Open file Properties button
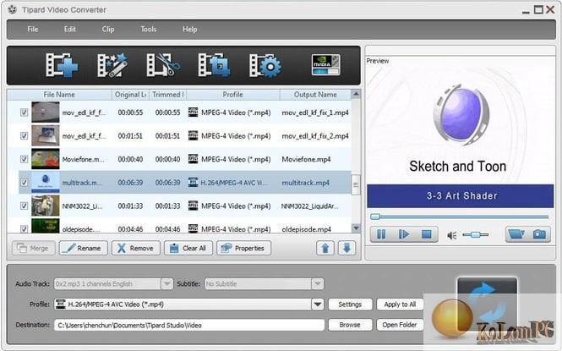Screen dimensions: 562x351 tap(243, 248)
